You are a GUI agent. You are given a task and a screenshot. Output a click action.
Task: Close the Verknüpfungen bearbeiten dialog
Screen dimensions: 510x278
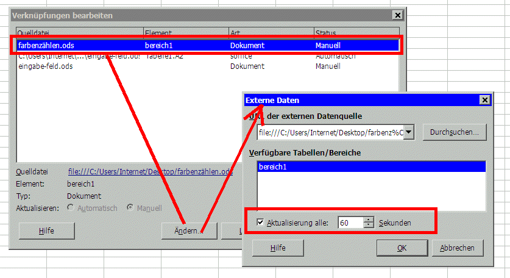tap(397, 15)
